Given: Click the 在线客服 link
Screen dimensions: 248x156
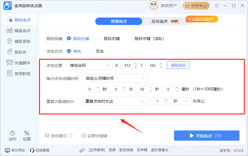Looking at the screenshot, I should pyautogui.click(x=40, y=150).
